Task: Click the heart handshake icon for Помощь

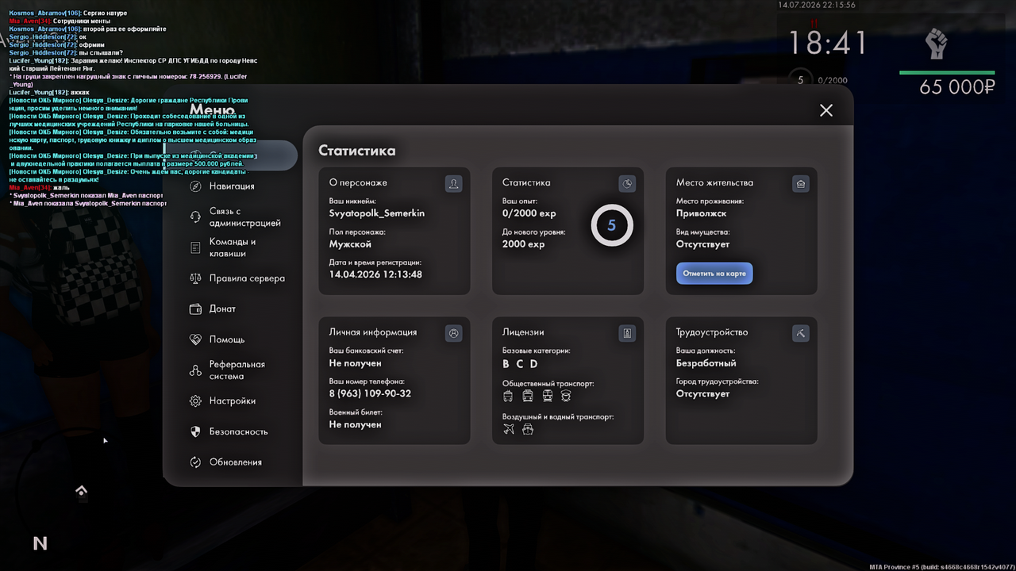Action: [195, 339]
